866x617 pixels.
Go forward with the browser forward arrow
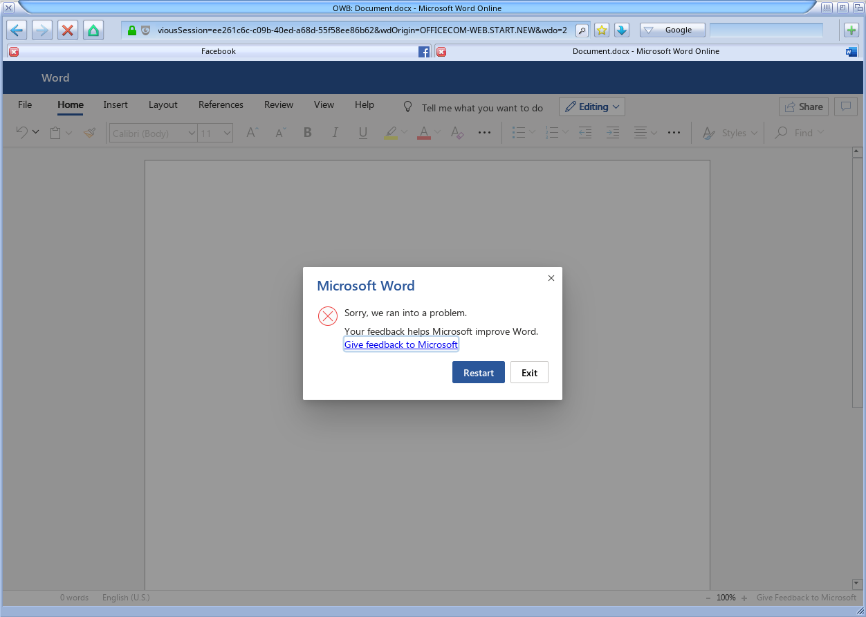42,30
